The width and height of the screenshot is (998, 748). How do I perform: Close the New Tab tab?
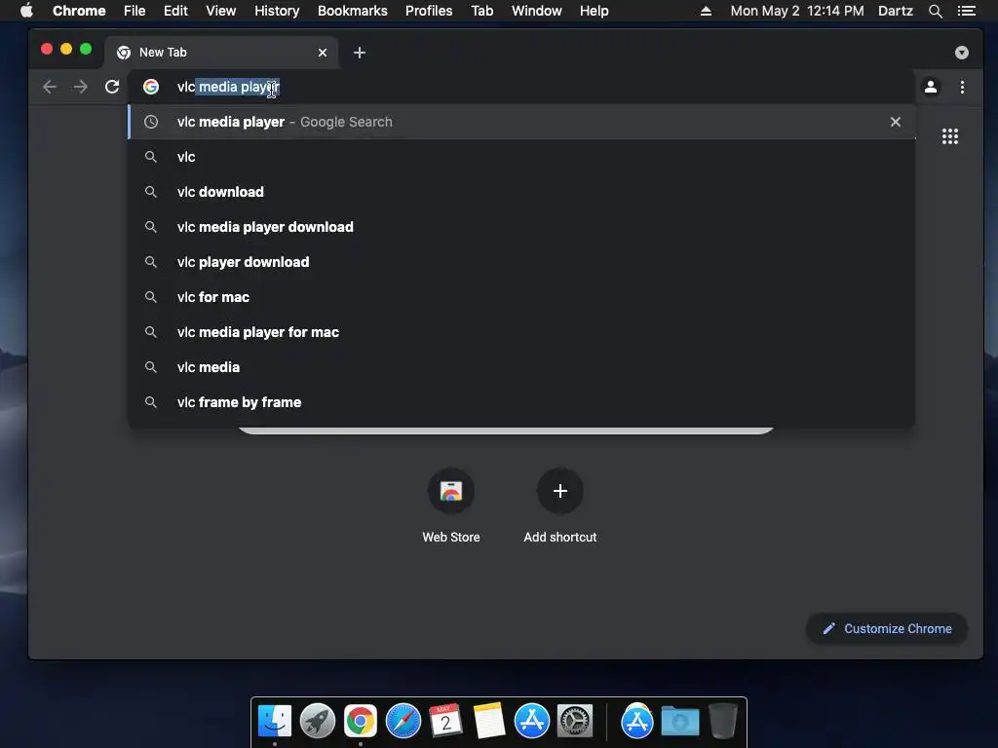click(x=323, y=53)
